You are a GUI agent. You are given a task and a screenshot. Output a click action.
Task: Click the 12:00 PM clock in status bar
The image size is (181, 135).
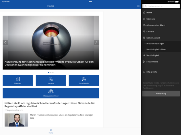tap(6, 2)
